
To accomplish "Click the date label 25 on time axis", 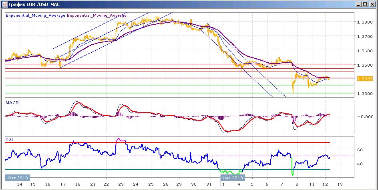I will click(151, 184).
